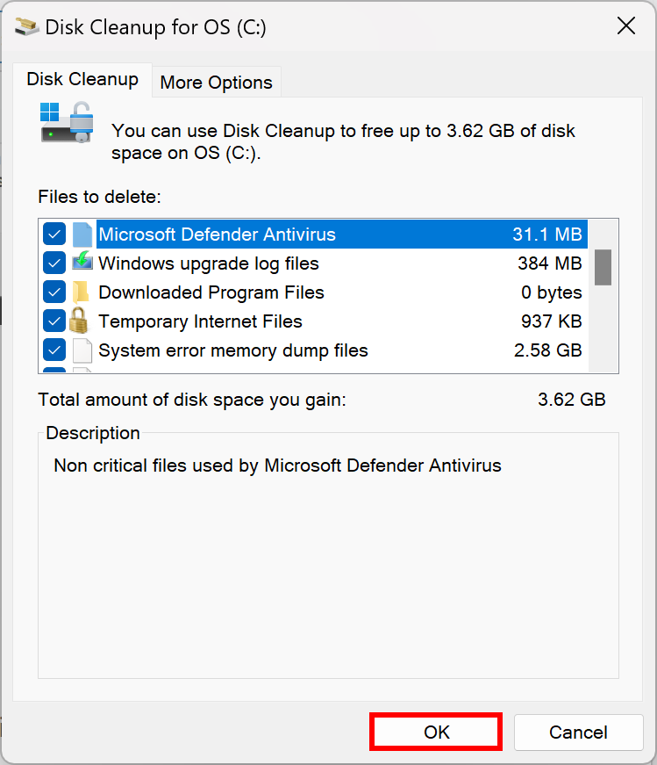Screen dimensions: 657x765
Task: Close the Disk Cleanup dialog window
Action: click(x=625, y=26)
